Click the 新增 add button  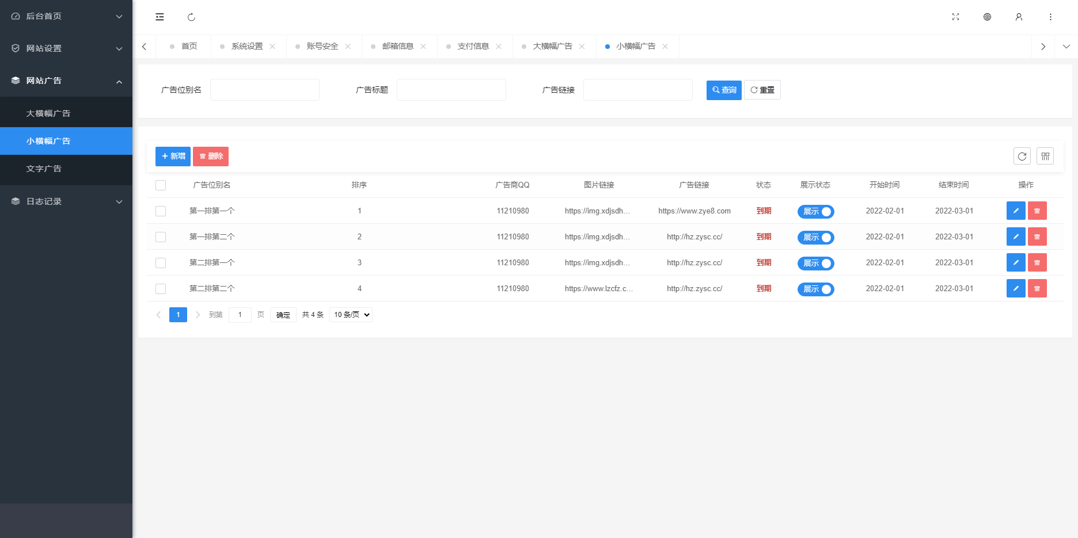point(173,157)
